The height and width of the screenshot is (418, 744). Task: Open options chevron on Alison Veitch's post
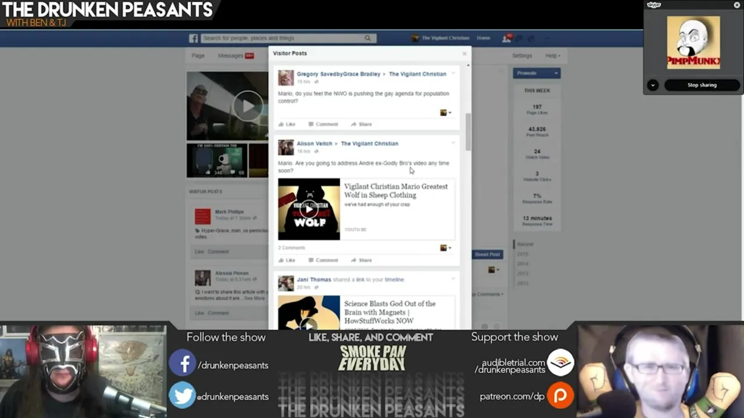(x=453, y=143)
